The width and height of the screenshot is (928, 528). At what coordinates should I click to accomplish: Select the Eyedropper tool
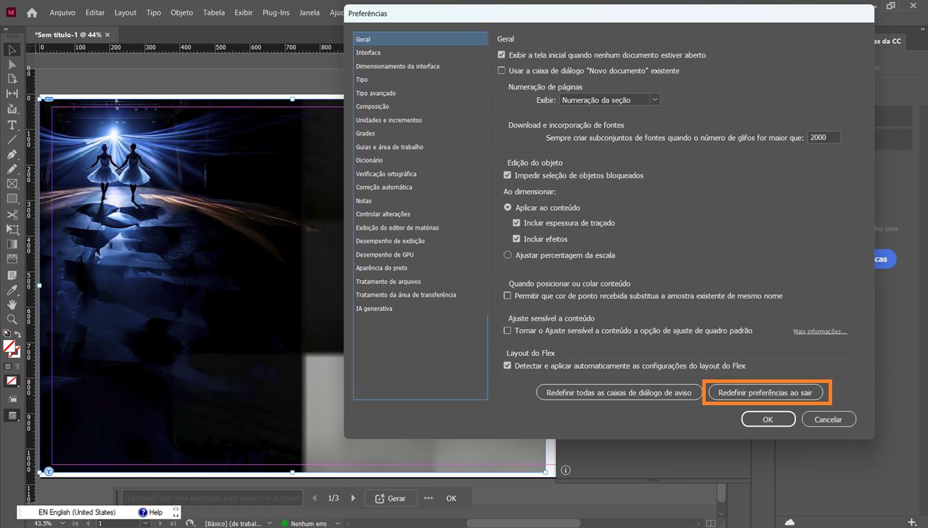point(12,290)
